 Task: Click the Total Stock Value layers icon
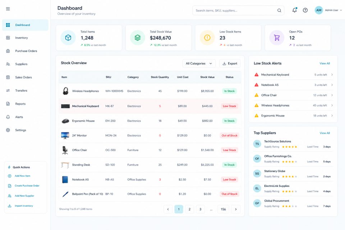tap(138, 38)
